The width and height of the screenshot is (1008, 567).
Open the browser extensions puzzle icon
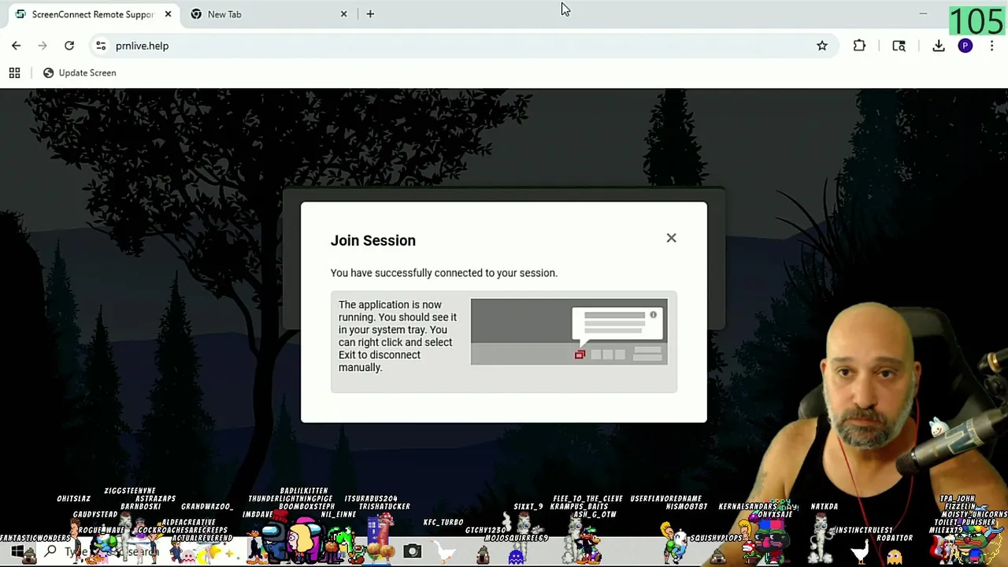859,46
